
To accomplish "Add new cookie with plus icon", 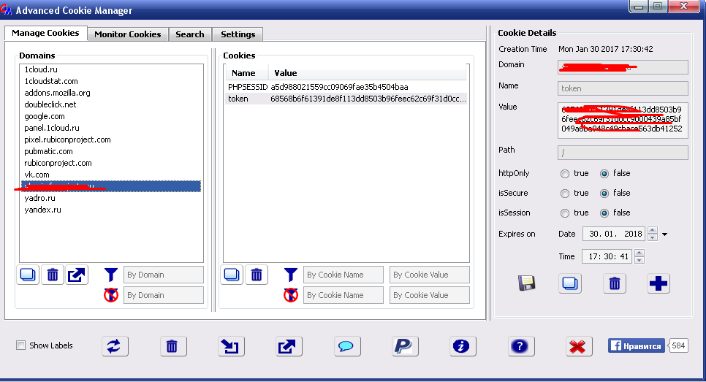I will tap(658, 283).
